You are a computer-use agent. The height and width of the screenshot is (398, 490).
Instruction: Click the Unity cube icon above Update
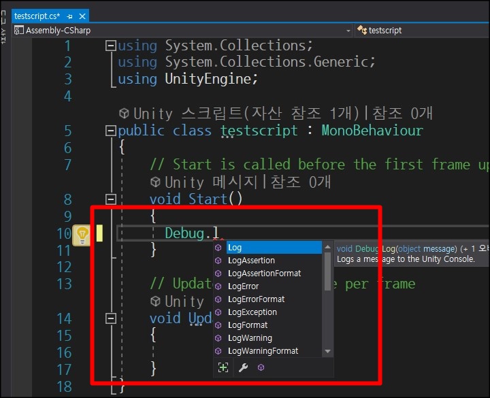[155, 301]
